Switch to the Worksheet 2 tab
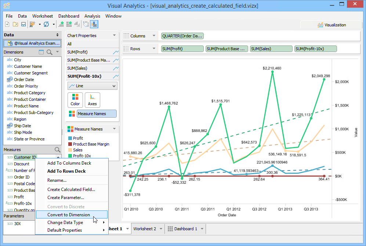Image resolution: width=366 pixels, height=246 pixels. [x=145, y=229]
